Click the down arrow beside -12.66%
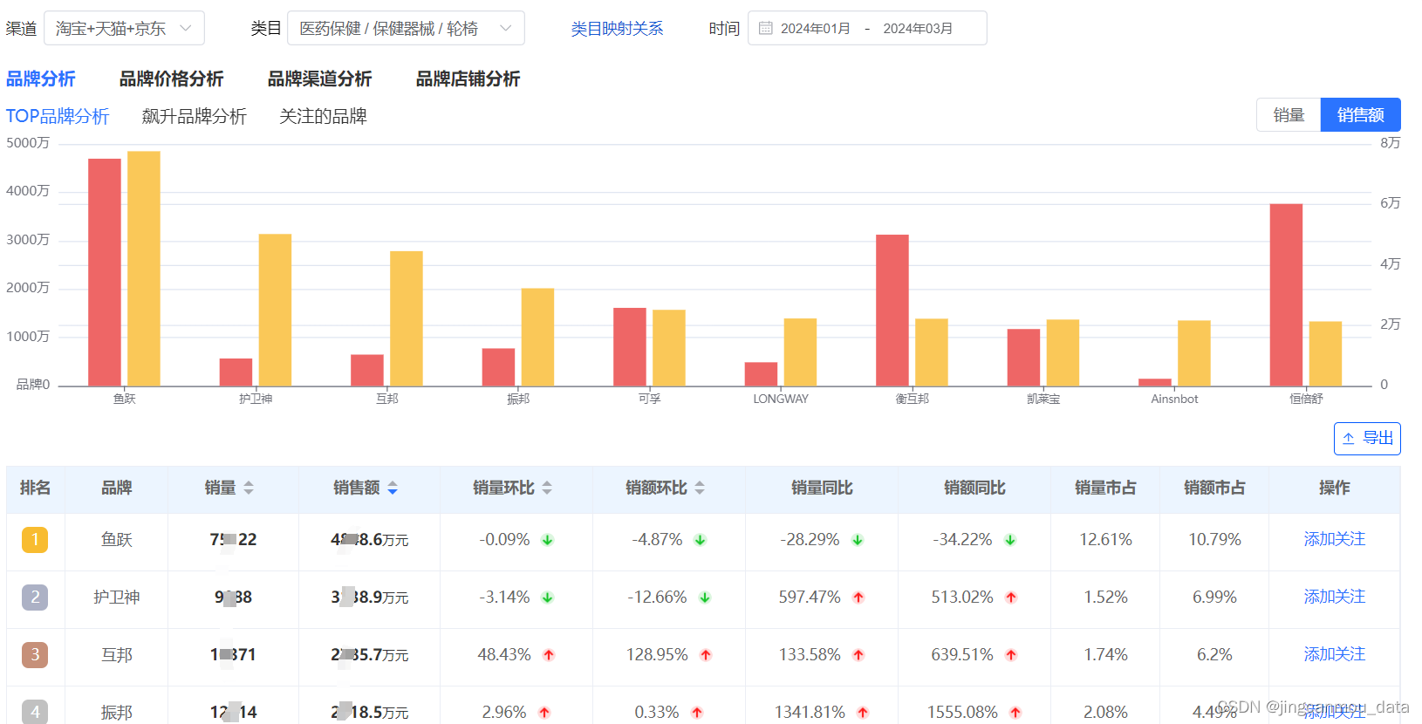1422x724 pixels. pos(705,598)
